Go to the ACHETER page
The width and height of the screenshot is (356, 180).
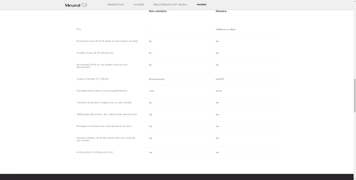click(139, 4)
